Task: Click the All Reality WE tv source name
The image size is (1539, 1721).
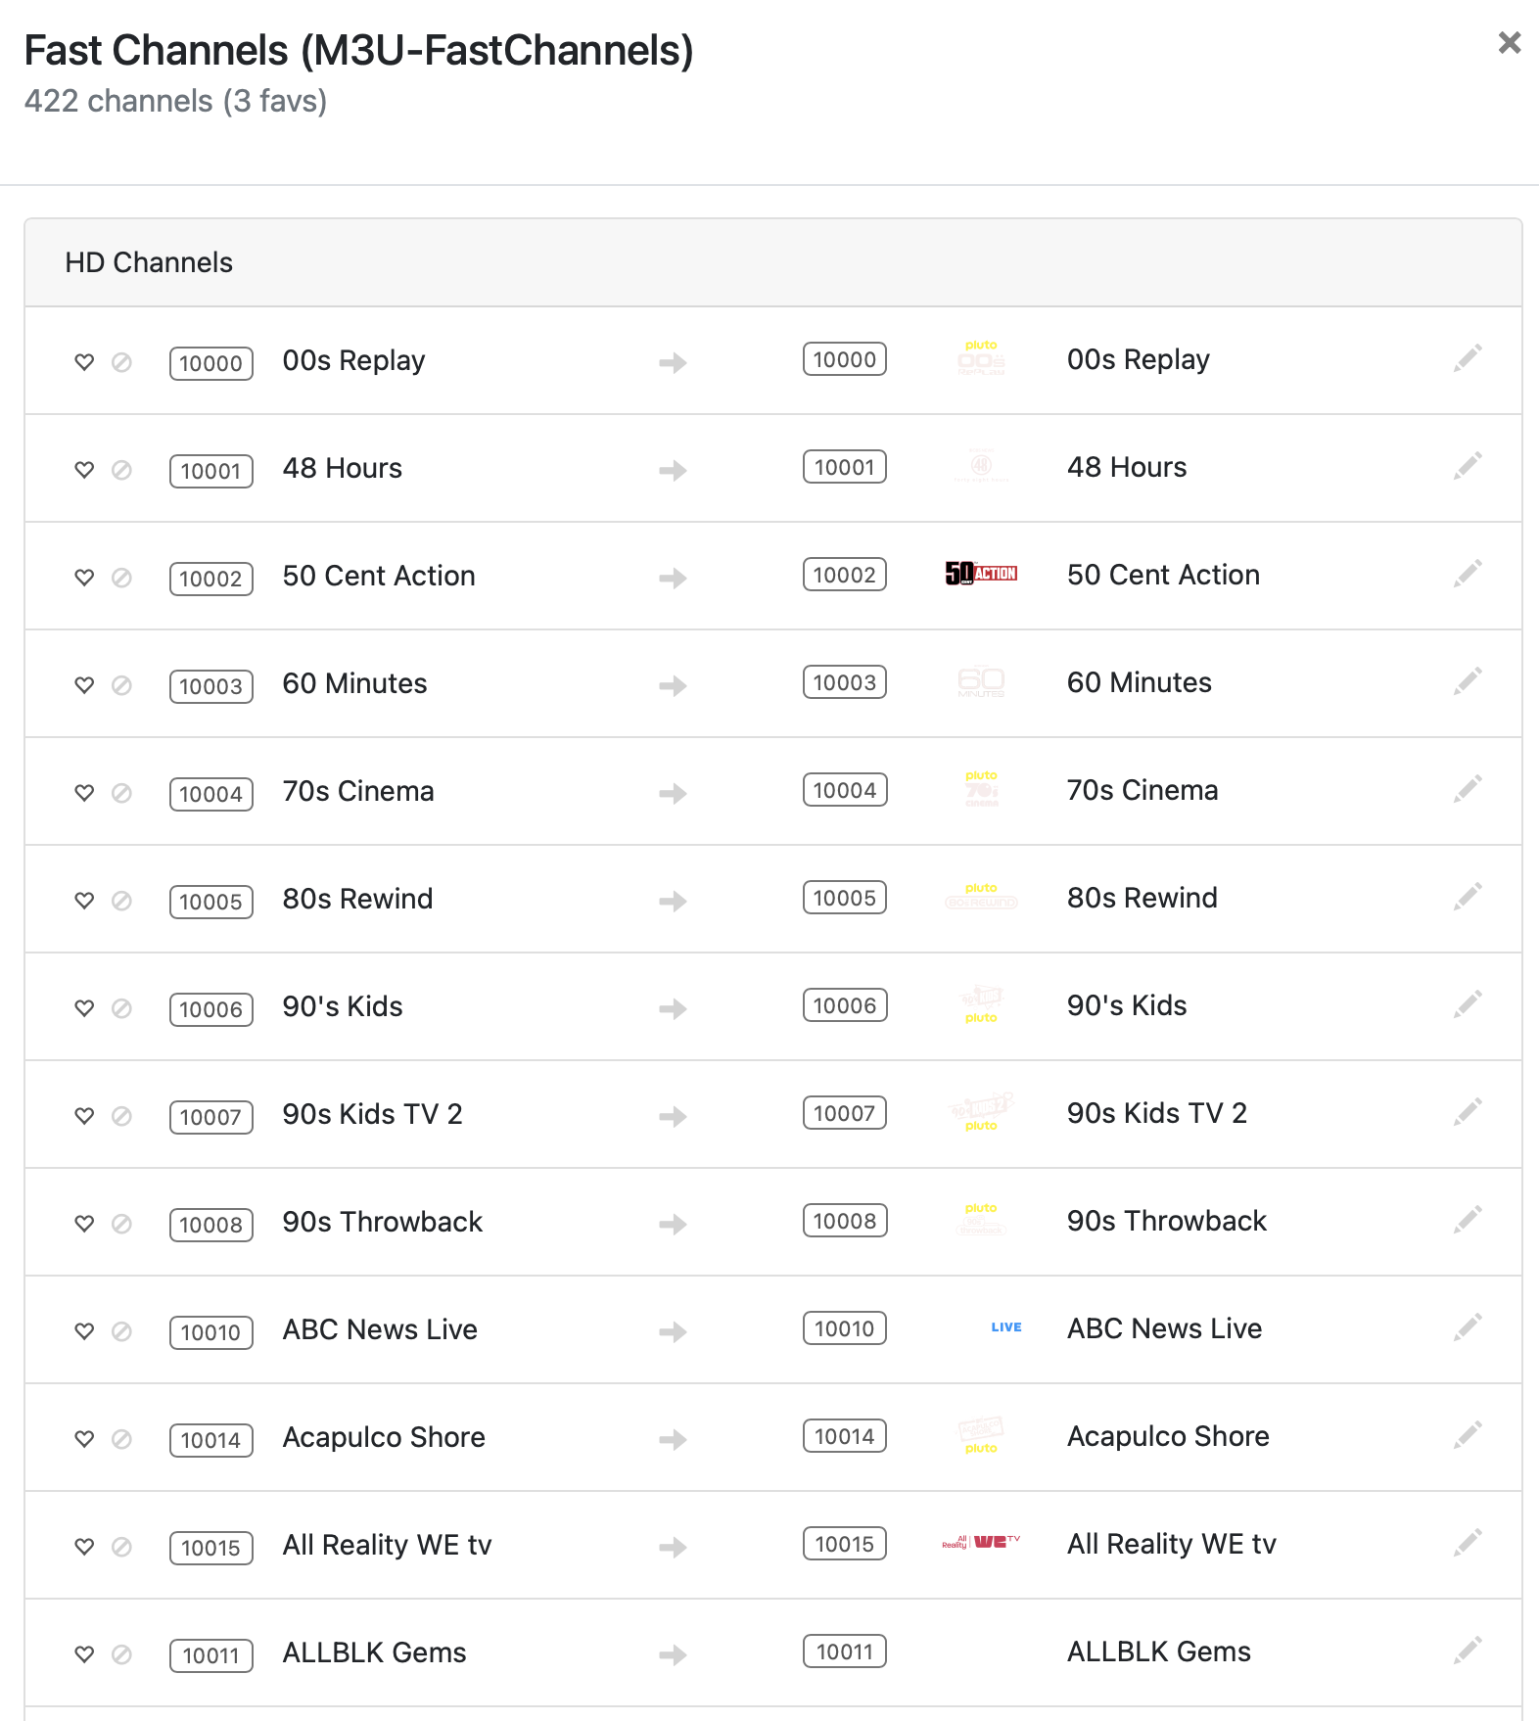Action: point(387,1545)
